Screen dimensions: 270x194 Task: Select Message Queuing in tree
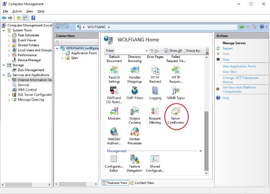(31, 100)
